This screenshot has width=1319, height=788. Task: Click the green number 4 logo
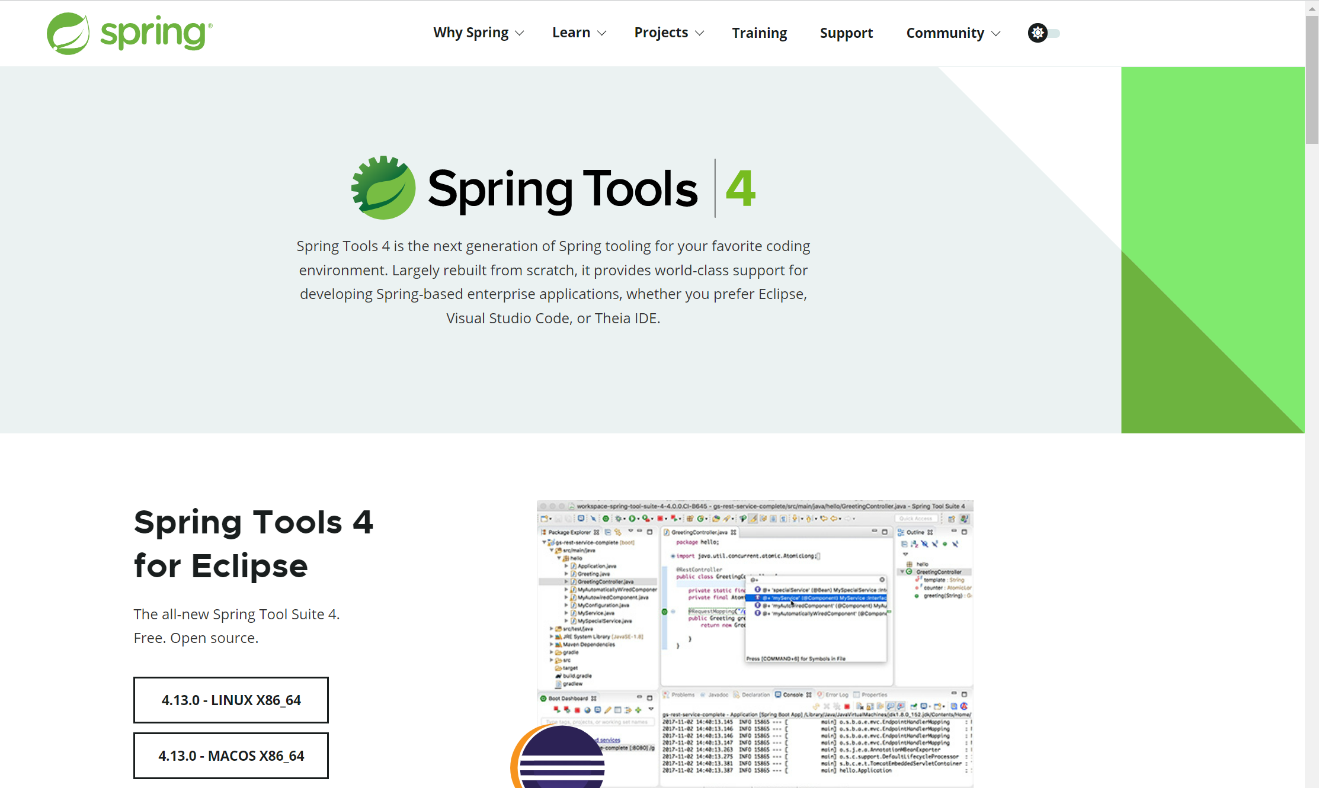(740, 189)
